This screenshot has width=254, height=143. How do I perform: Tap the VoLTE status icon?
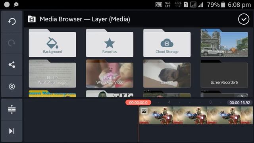click(x=167, y=4)
